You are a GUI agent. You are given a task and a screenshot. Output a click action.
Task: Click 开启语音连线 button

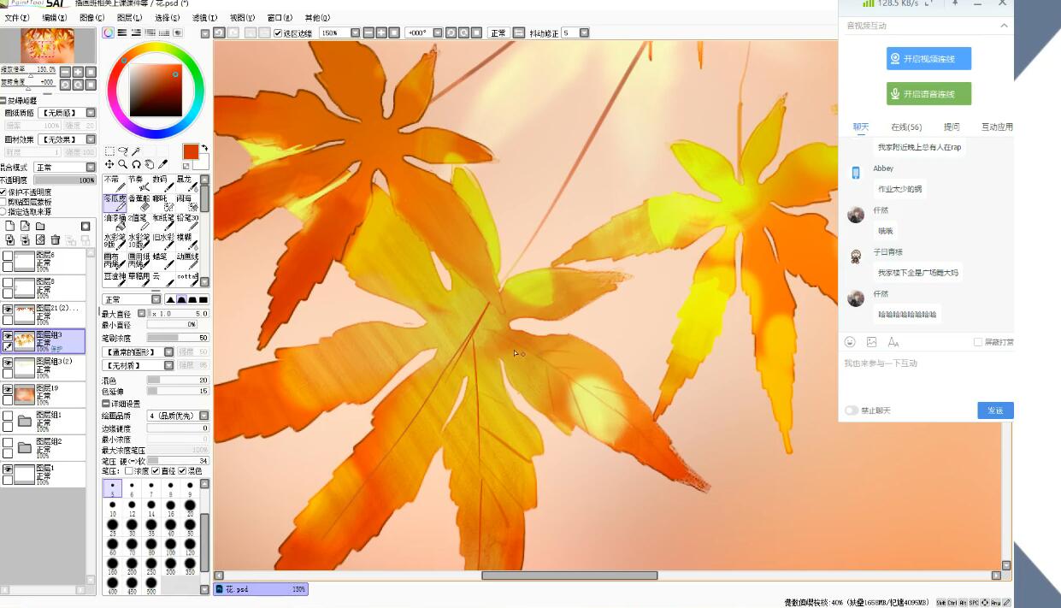click(x=928, y=94)
